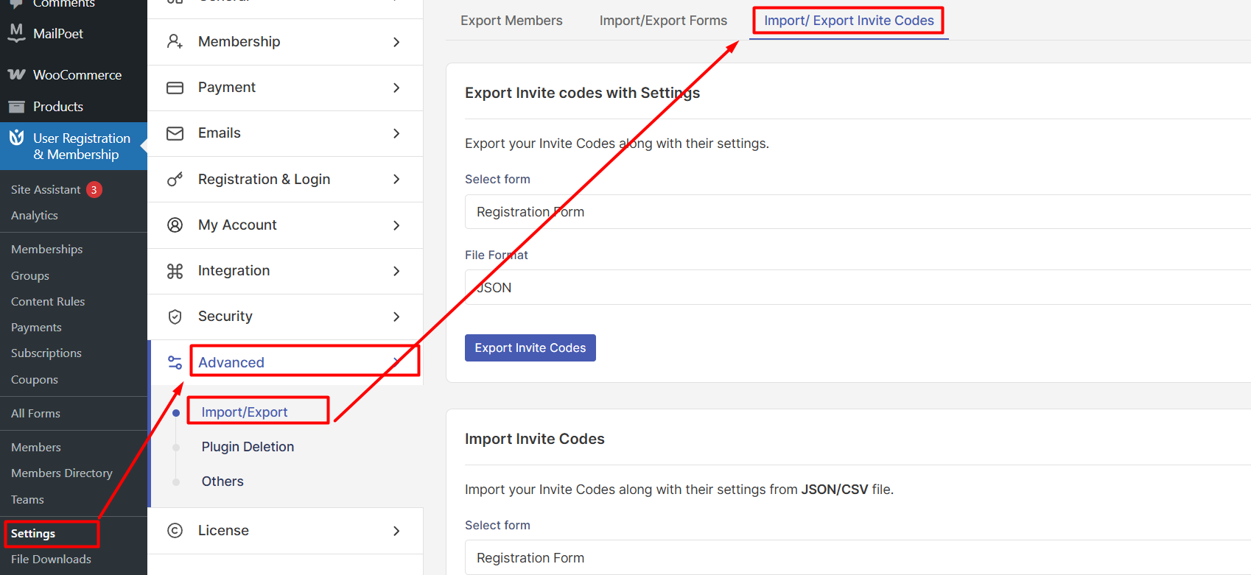The width and height of the screenshot is (1251, 575).
Task: Click the Emails envelope icon
Action: tap(175, 133)
